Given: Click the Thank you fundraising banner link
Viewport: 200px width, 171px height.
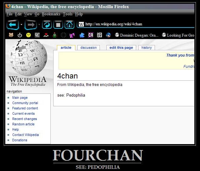Looking at the screenshot, I should 180,55.
